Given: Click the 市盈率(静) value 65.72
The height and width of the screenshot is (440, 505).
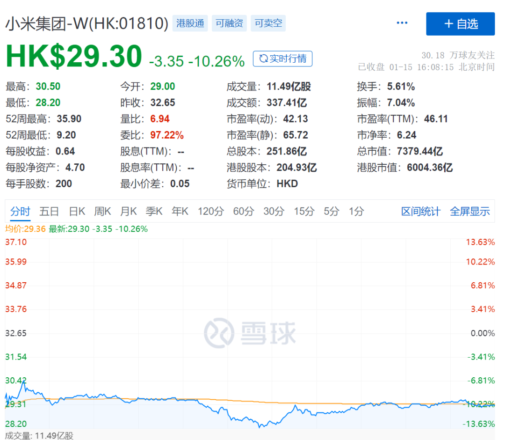Looking at the screenshot, I should pyautogui.click(x=296, y=135).
